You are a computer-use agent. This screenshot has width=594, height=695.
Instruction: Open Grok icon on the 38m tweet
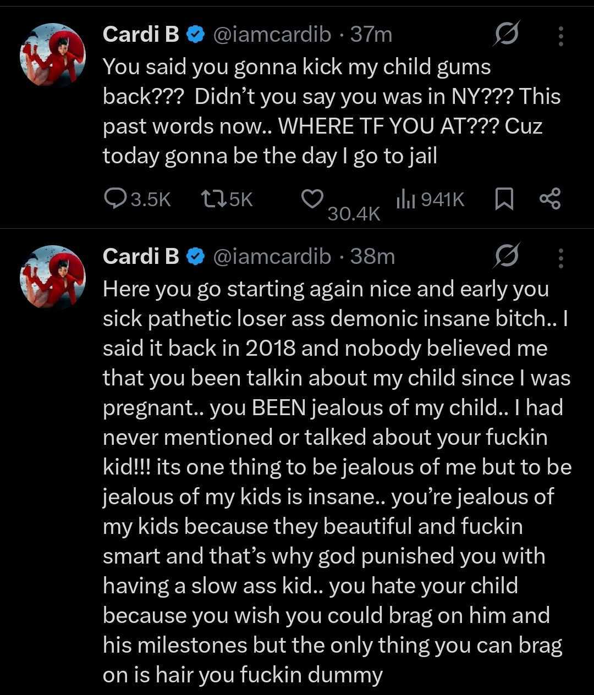[505, 256]
